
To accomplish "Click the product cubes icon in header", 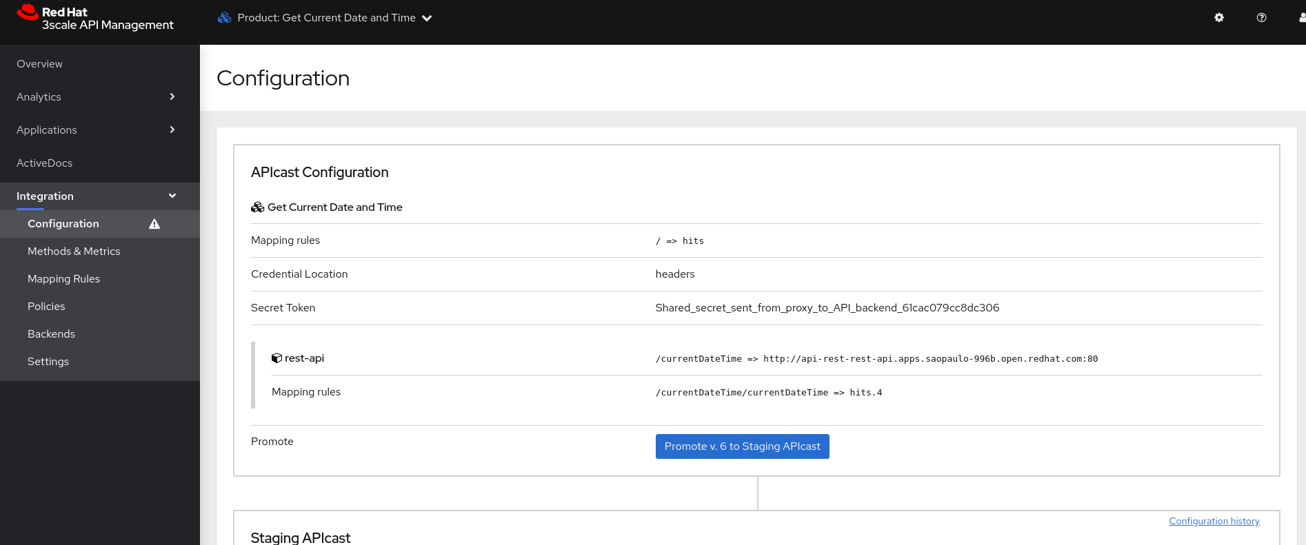I will (224, 18).
